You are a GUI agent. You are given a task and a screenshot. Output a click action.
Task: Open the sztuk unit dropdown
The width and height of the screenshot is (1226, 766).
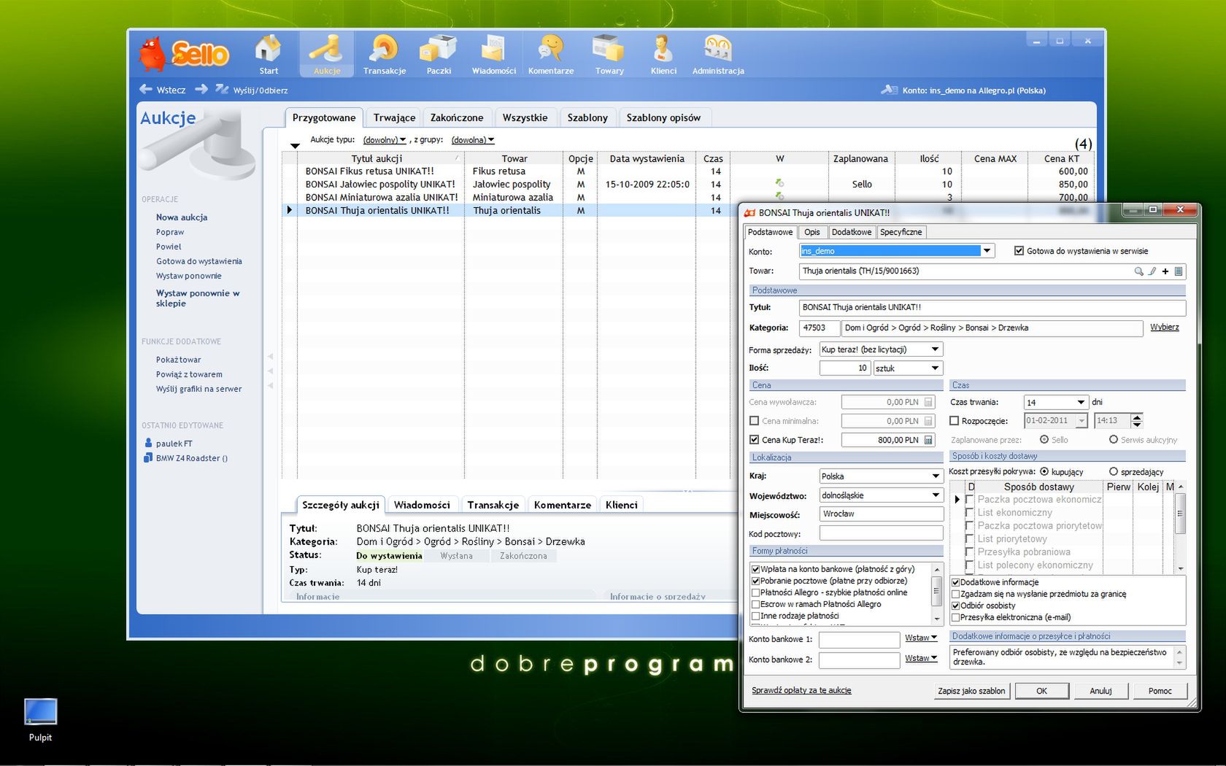point(935,368)
